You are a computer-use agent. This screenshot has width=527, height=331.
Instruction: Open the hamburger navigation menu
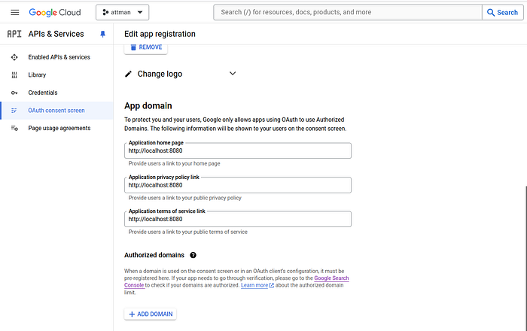[x=15, y=13]
